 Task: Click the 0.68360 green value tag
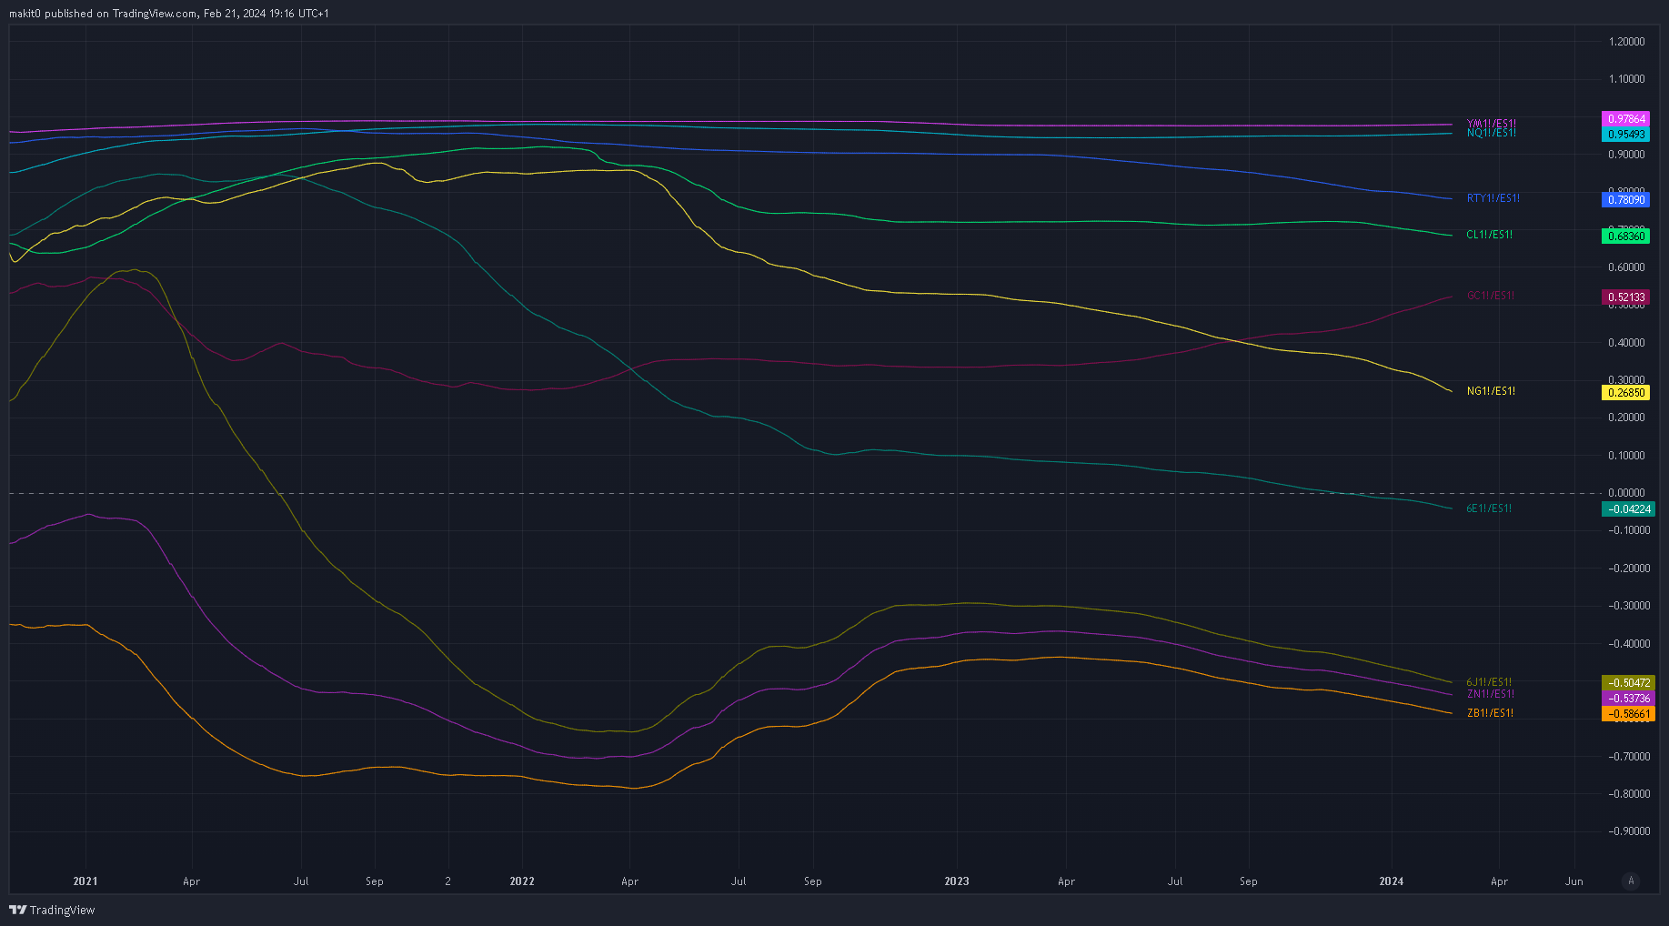(x=1625, y=236)
